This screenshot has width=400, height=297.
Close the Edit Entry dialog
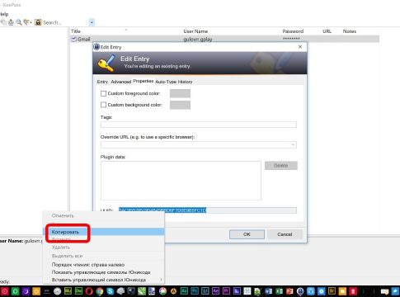coord(300,47)
